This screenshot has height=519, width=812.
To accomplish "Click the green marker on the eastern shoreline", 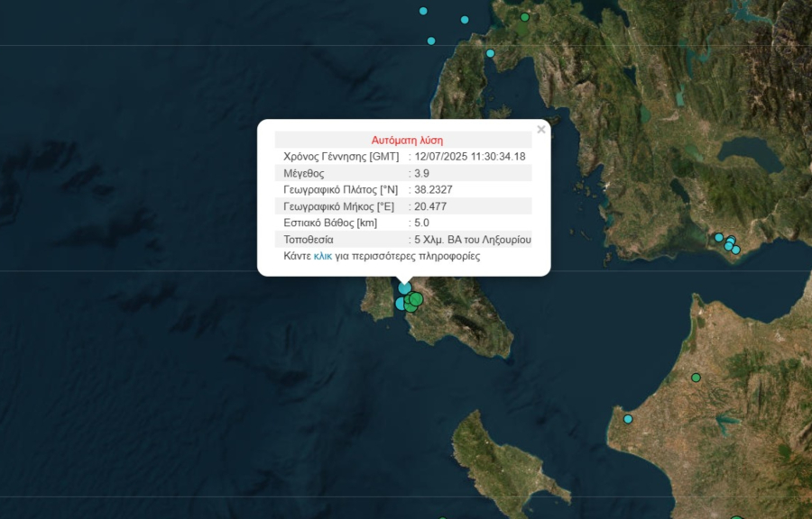I will coord(697,378).
